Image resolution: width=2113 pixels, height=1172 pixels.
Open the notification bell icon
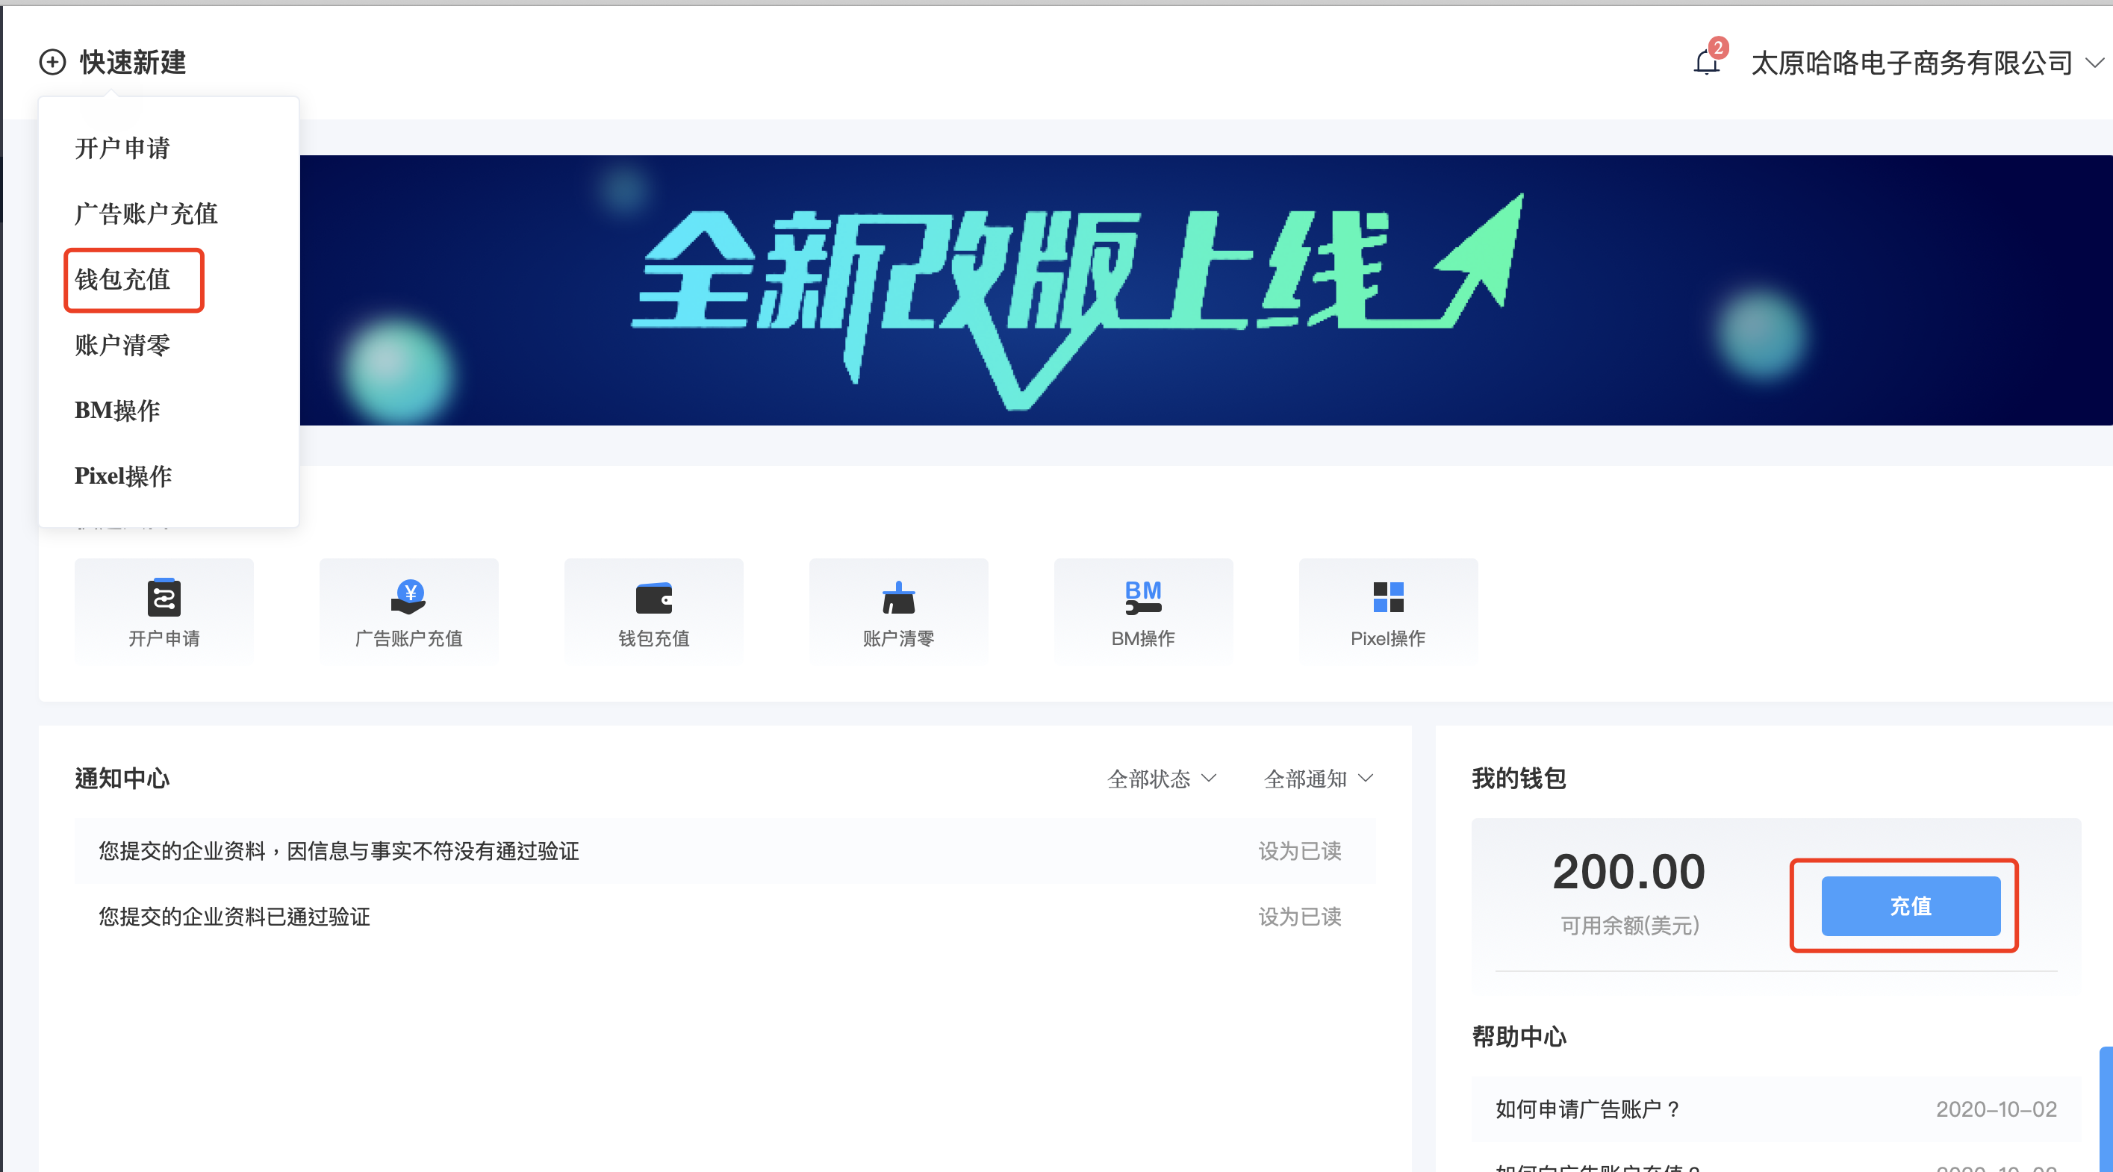[1706, 62]
